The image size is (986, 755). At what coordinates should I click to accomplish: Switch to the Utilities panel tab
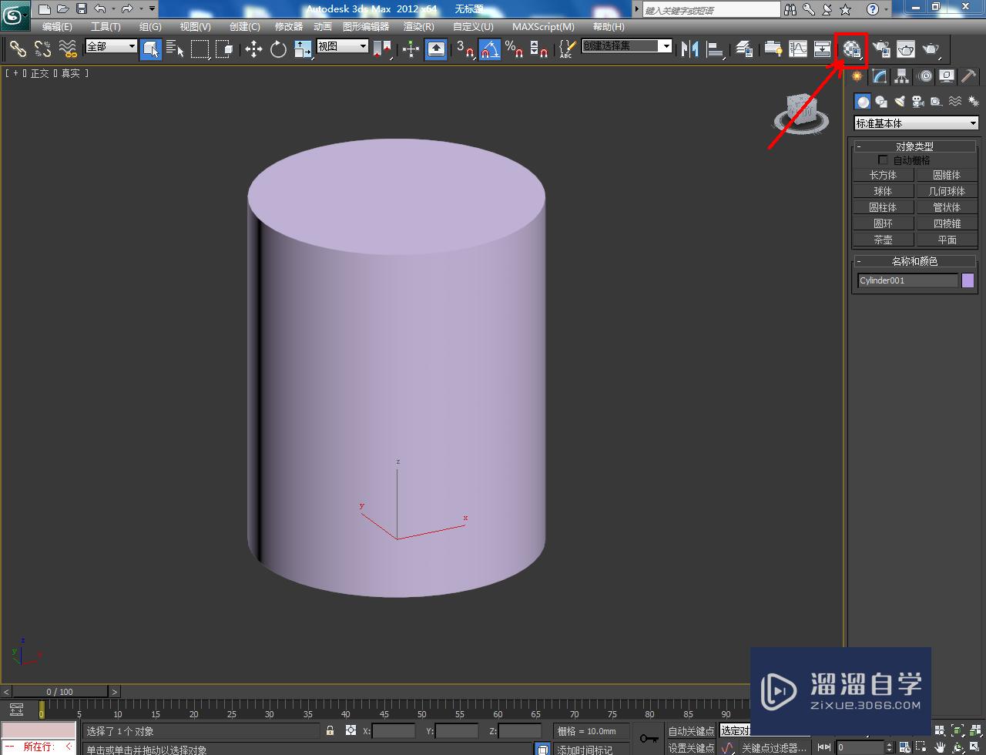tap(968, 76)
